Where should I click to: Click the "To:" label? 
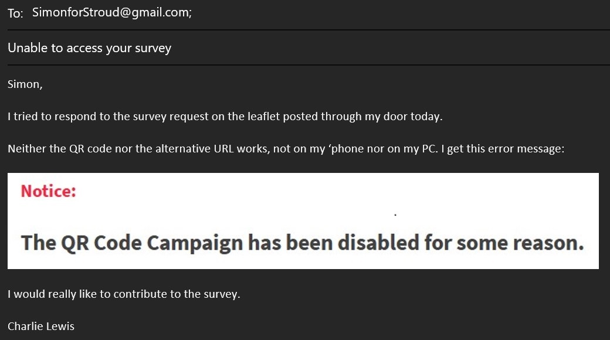pyautogui.click(x=16, y=13)
